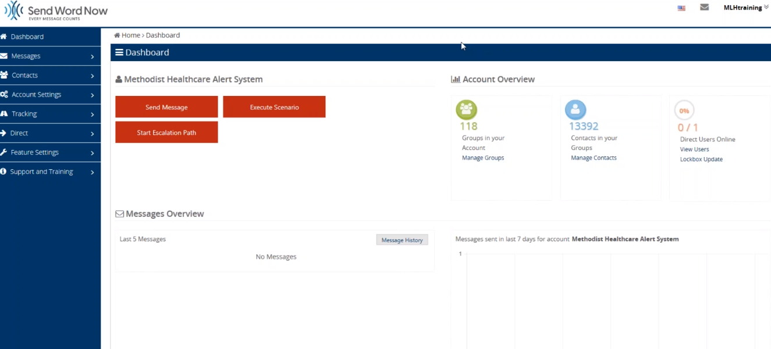Expand the Account Settings chevron
This screenshot has width=771, height=349.
click(x=93, y=95)
